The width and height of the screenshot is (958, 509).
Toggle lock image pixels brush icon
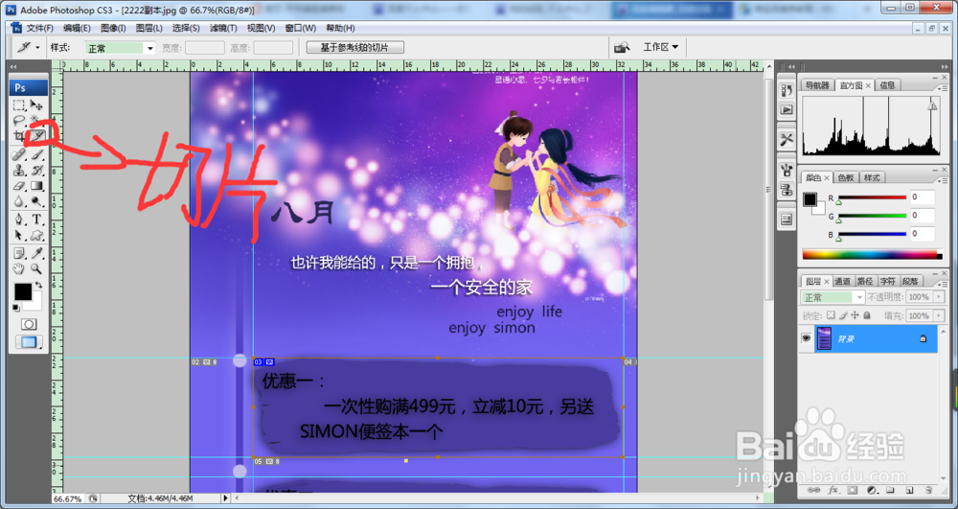click(x=843, y=315)
